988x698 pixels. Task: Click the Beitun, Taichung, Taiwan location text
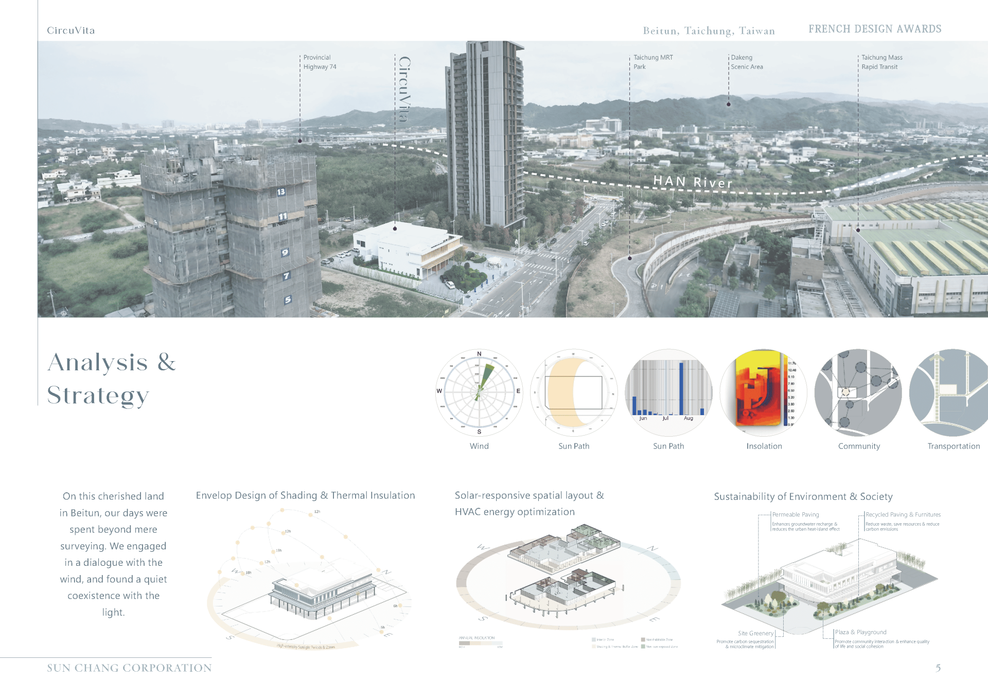pos(709,31)
